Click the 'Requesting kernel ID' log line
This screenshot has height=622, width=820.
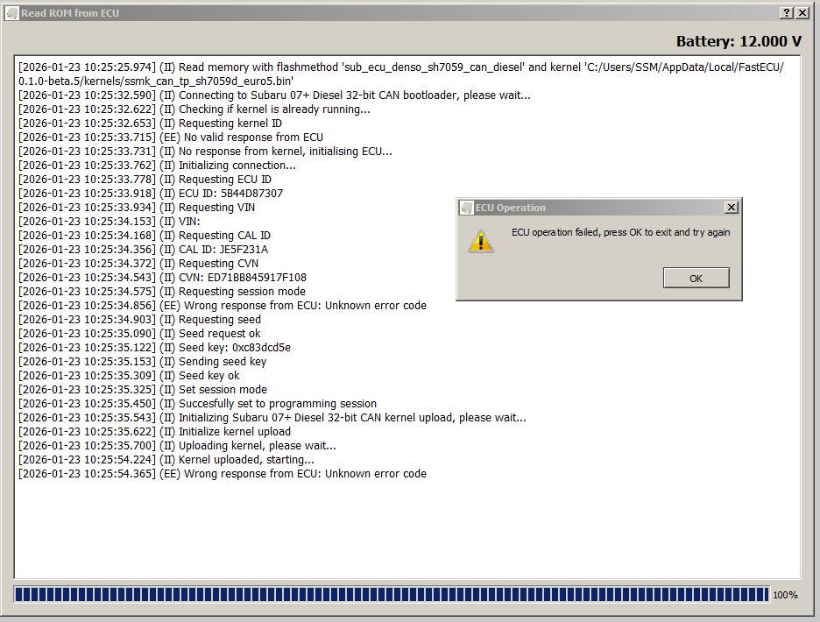coord(150,123)
